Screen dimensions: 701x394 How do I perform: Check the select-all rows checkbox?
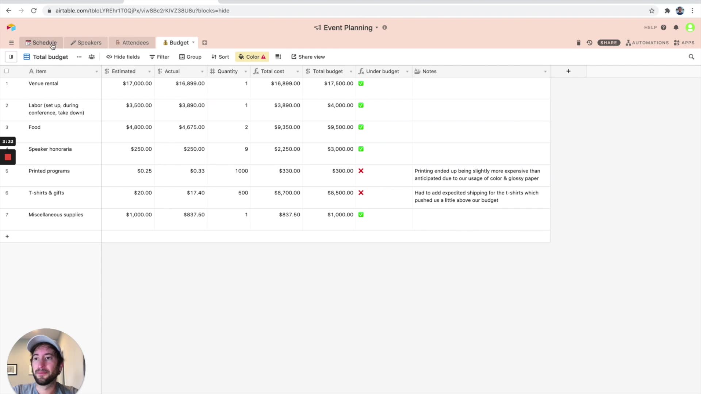coord(7,71)
